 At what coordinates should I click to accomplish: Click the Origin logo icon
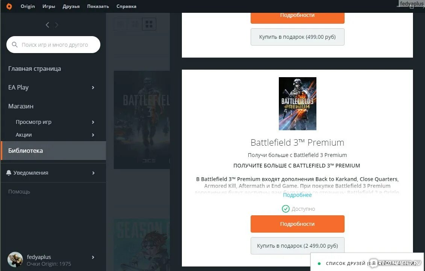9,6
